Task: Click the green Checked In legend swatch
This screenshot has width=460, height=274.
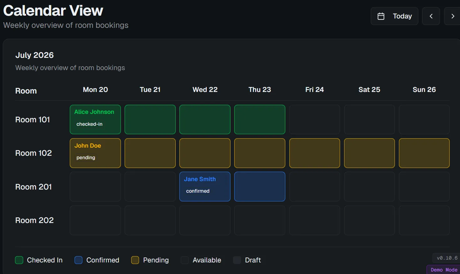Action: click(19, 260)
